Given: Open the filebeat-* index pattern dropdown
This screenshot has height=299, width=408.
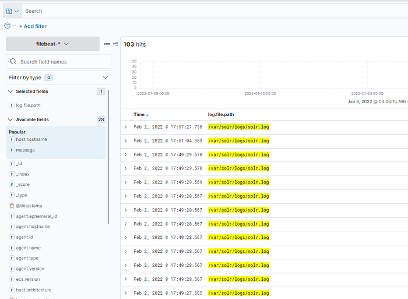Looking at the screenshot, I should coord(52,44).
